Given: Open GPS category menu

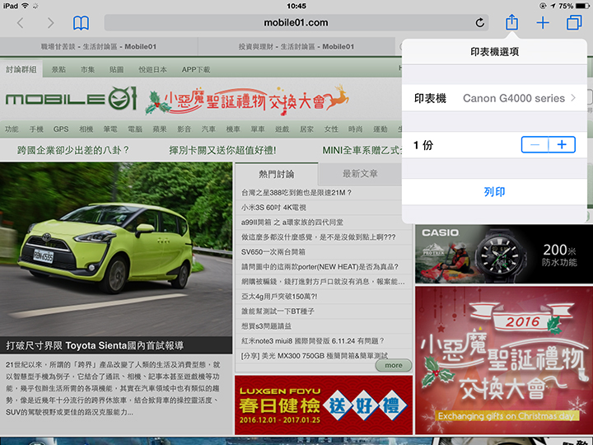Looking at the screenshot, I should click(x=61, y=129).
